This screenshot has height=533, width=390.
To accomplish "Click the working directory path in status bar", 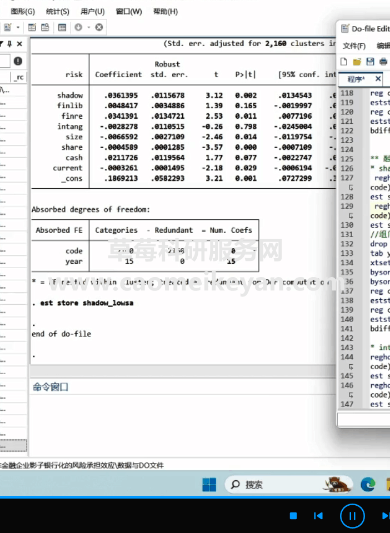I will [82, 465].
